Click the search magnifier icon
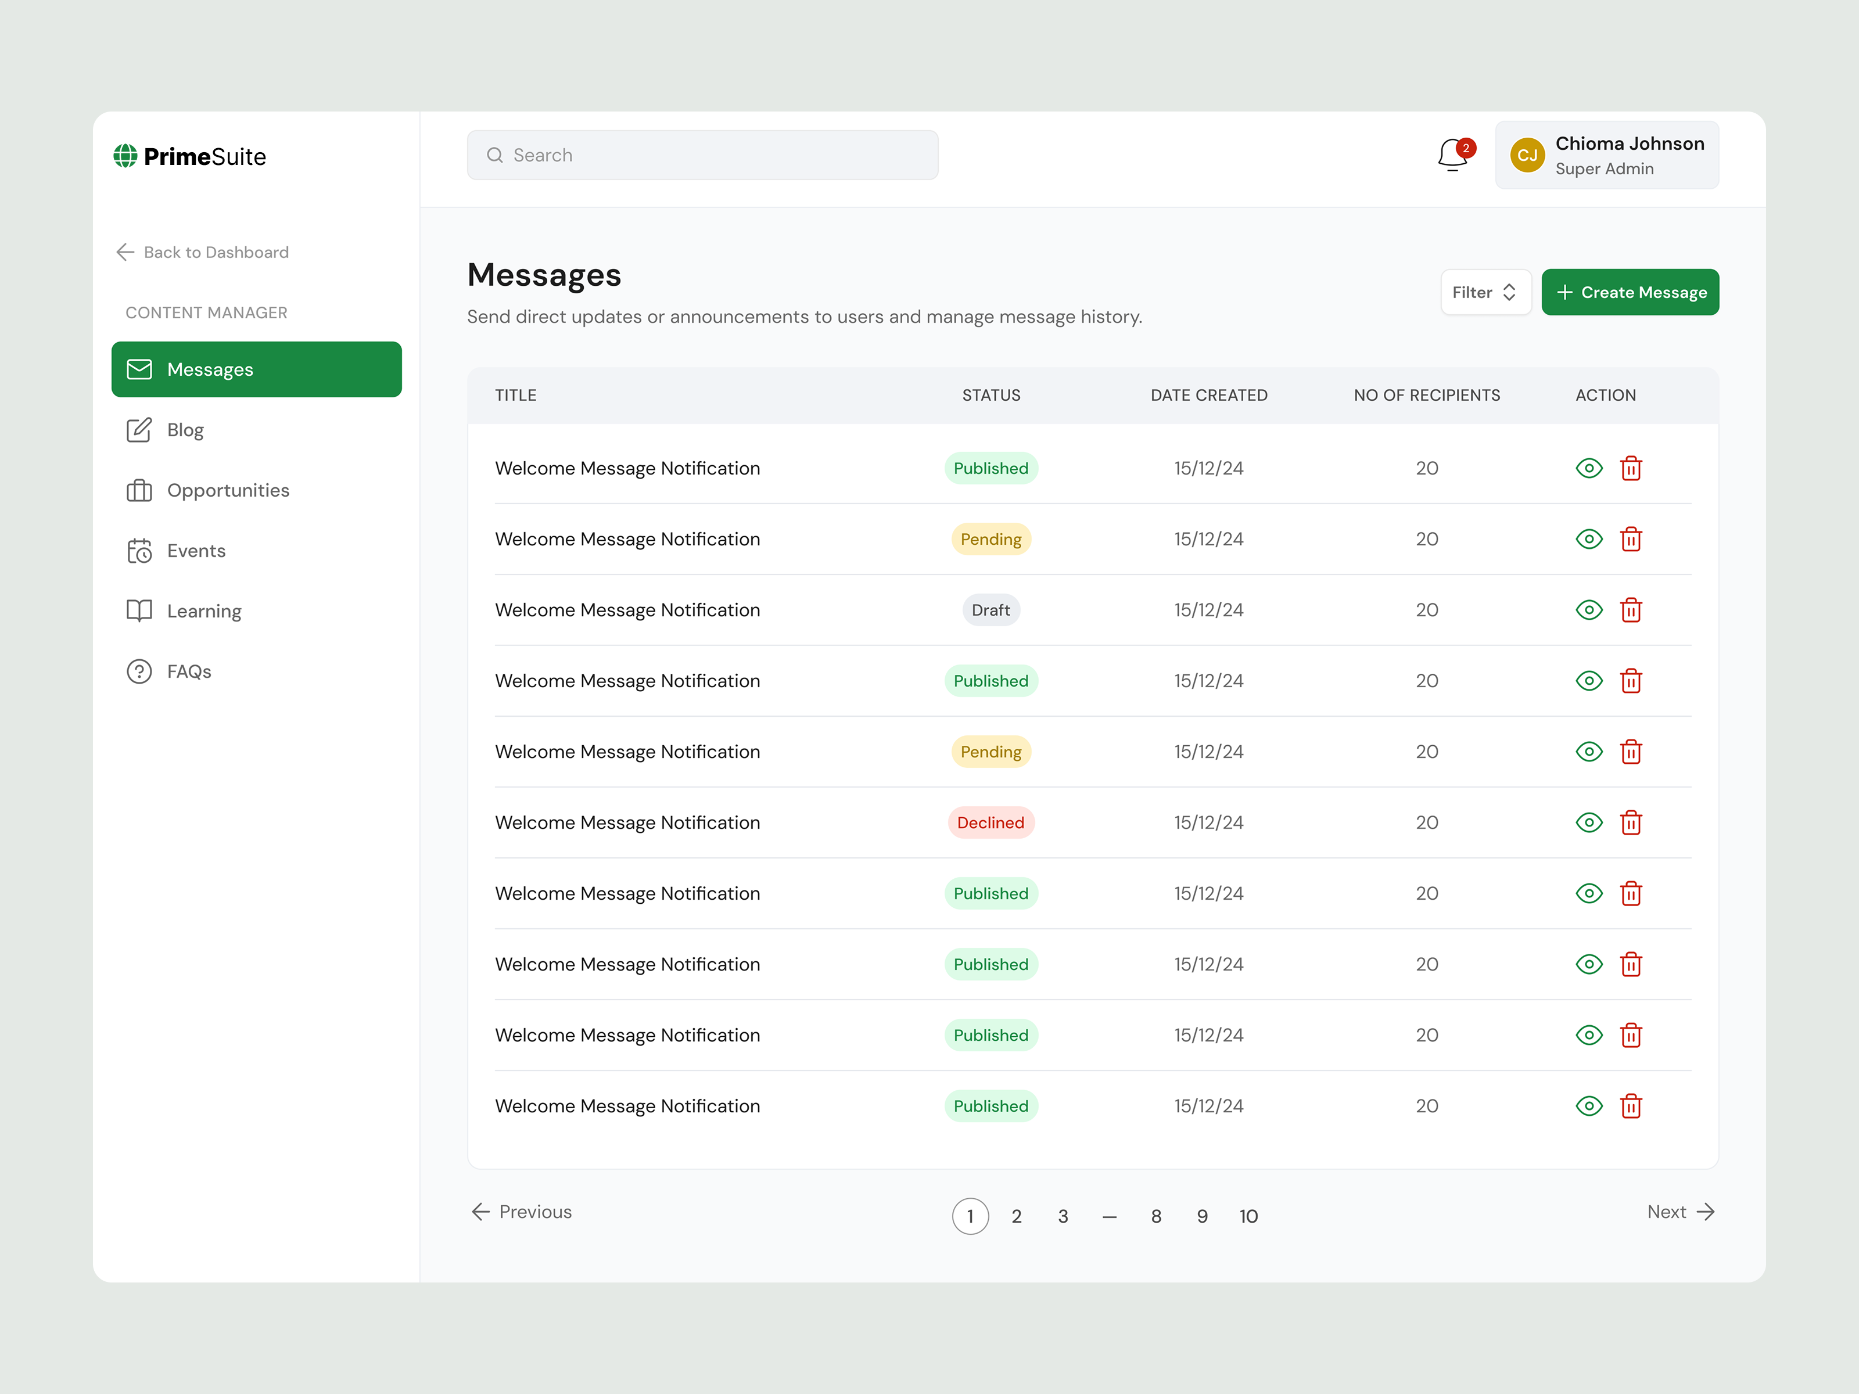The width and height of the screenshot is (1859, 1394). tap(496, 155)
